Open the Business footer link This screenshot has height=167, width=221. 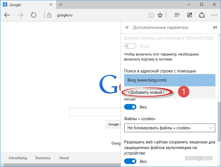[43, 158]
